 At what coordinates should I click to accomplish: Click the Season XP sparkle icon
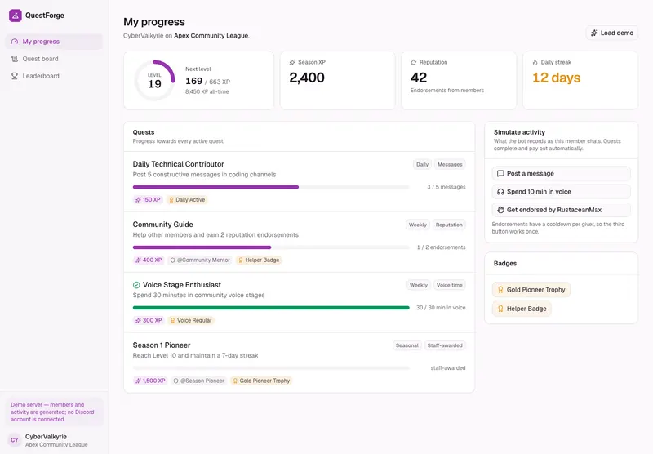(292, 62)
